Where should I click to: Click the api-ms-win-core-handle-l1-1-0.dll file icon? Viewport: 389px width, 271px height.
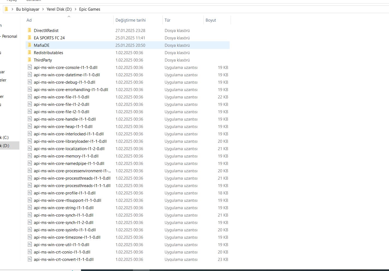tap(29, 119)
